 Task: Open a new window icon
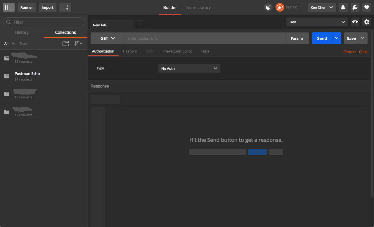(x=65, y=7)
